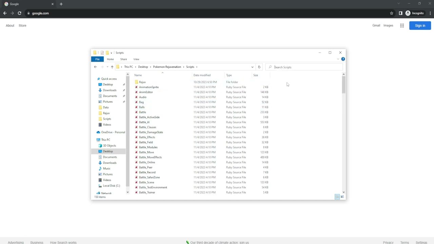Expand the ribbon with the chevron

(x=338, y=59)
